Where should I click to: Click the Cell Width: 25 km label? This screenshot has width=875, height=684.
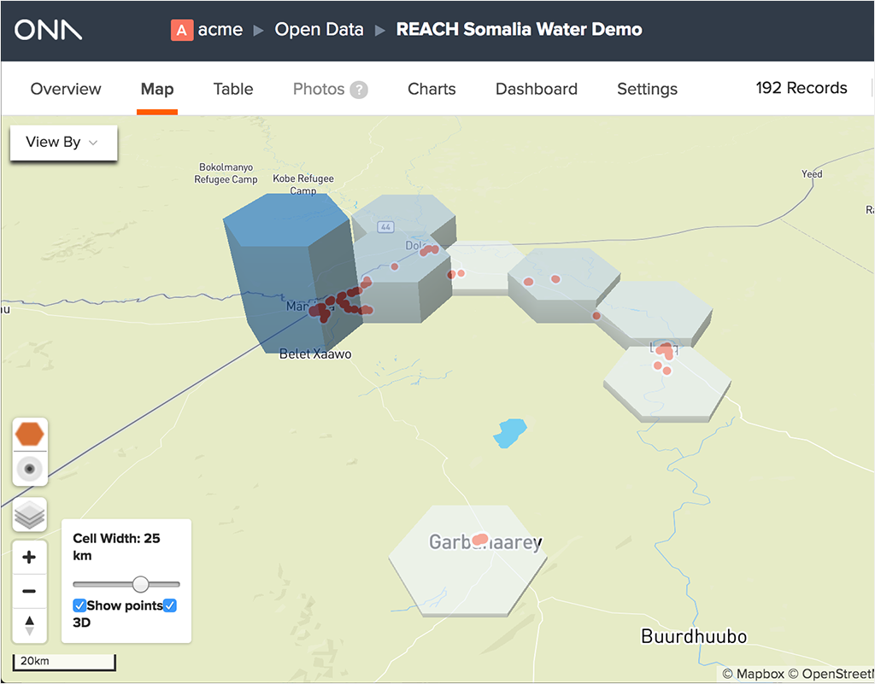tap(116, 547)
